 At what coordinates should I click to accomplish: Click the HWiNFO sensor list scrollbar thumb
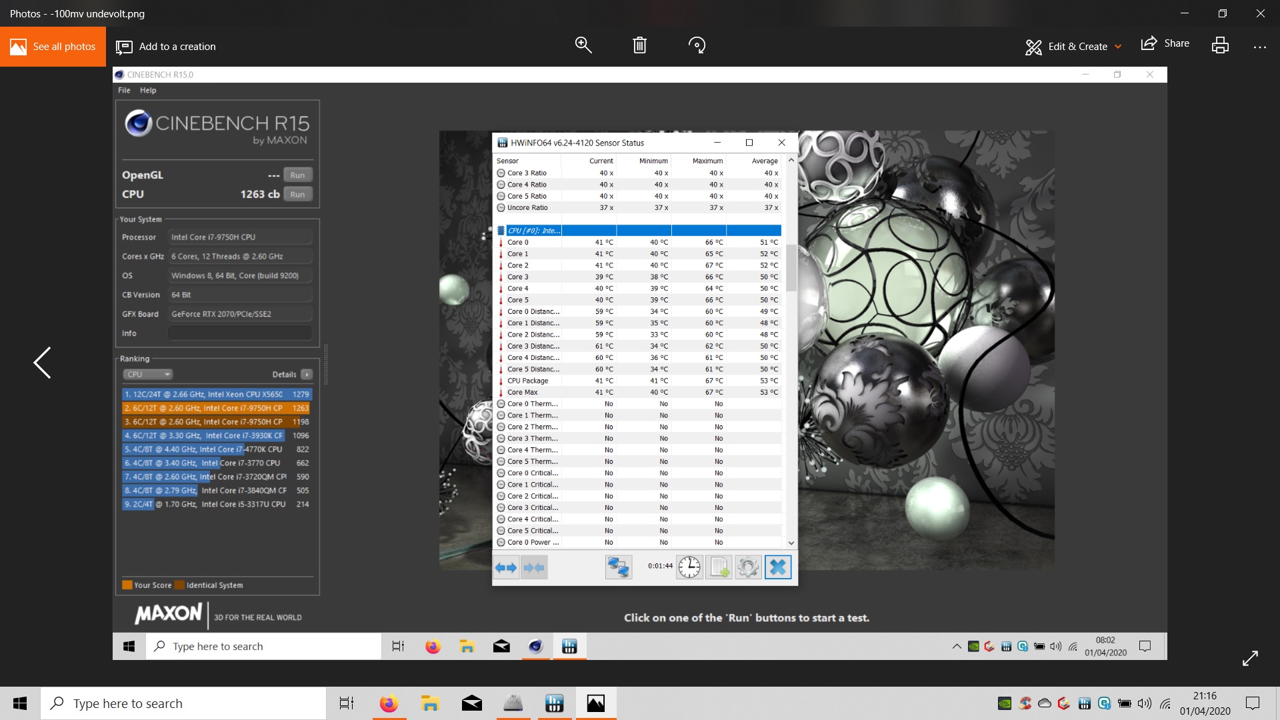click(x=791, y=268)
